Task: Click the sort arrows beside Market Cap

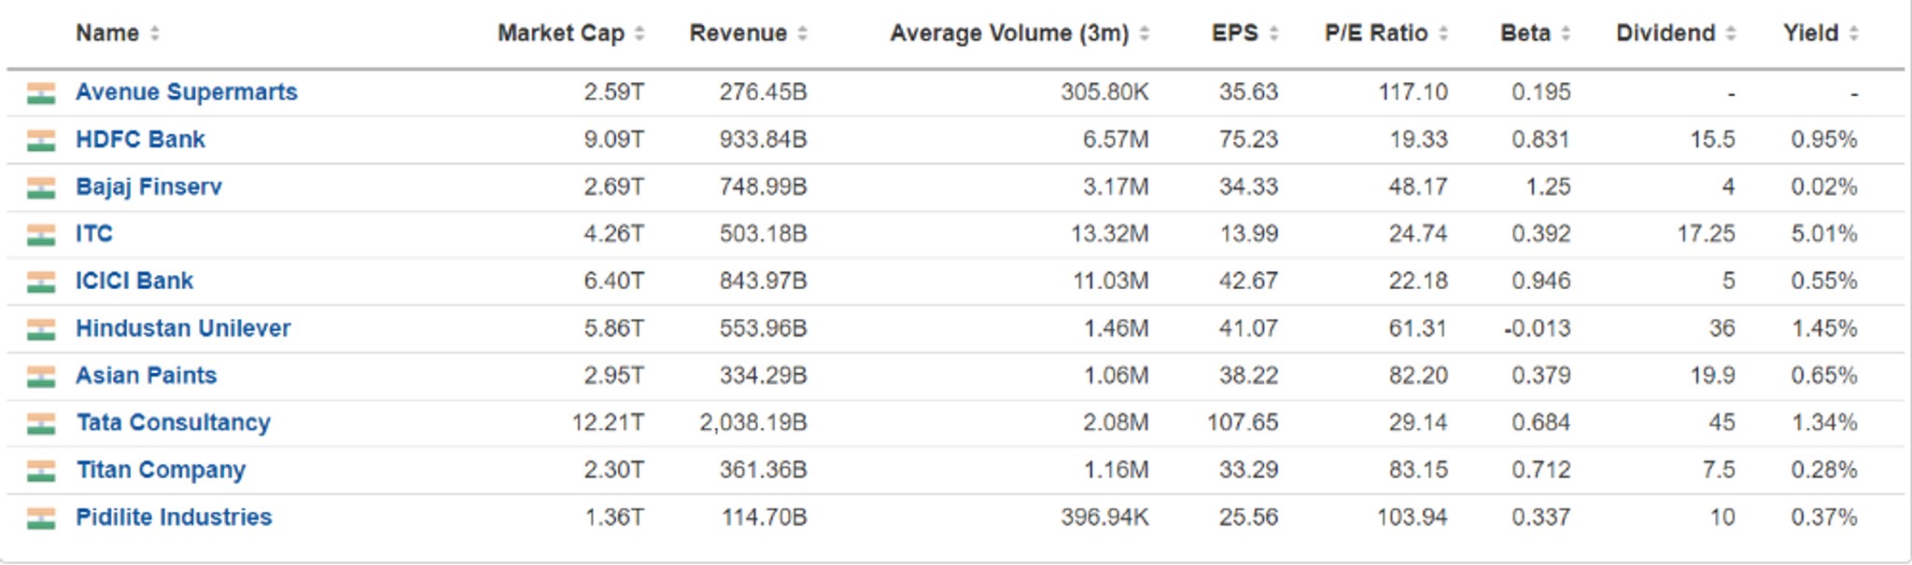Action: (x=640, y=34)
